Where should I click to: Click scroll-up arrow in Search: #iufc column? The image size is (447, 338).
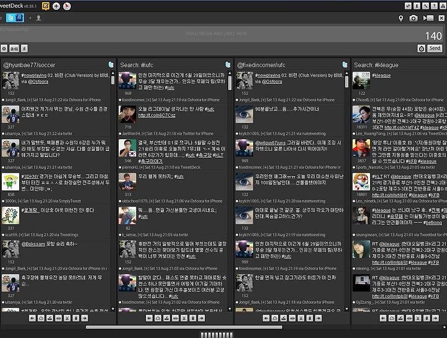[x=230, y=73]
